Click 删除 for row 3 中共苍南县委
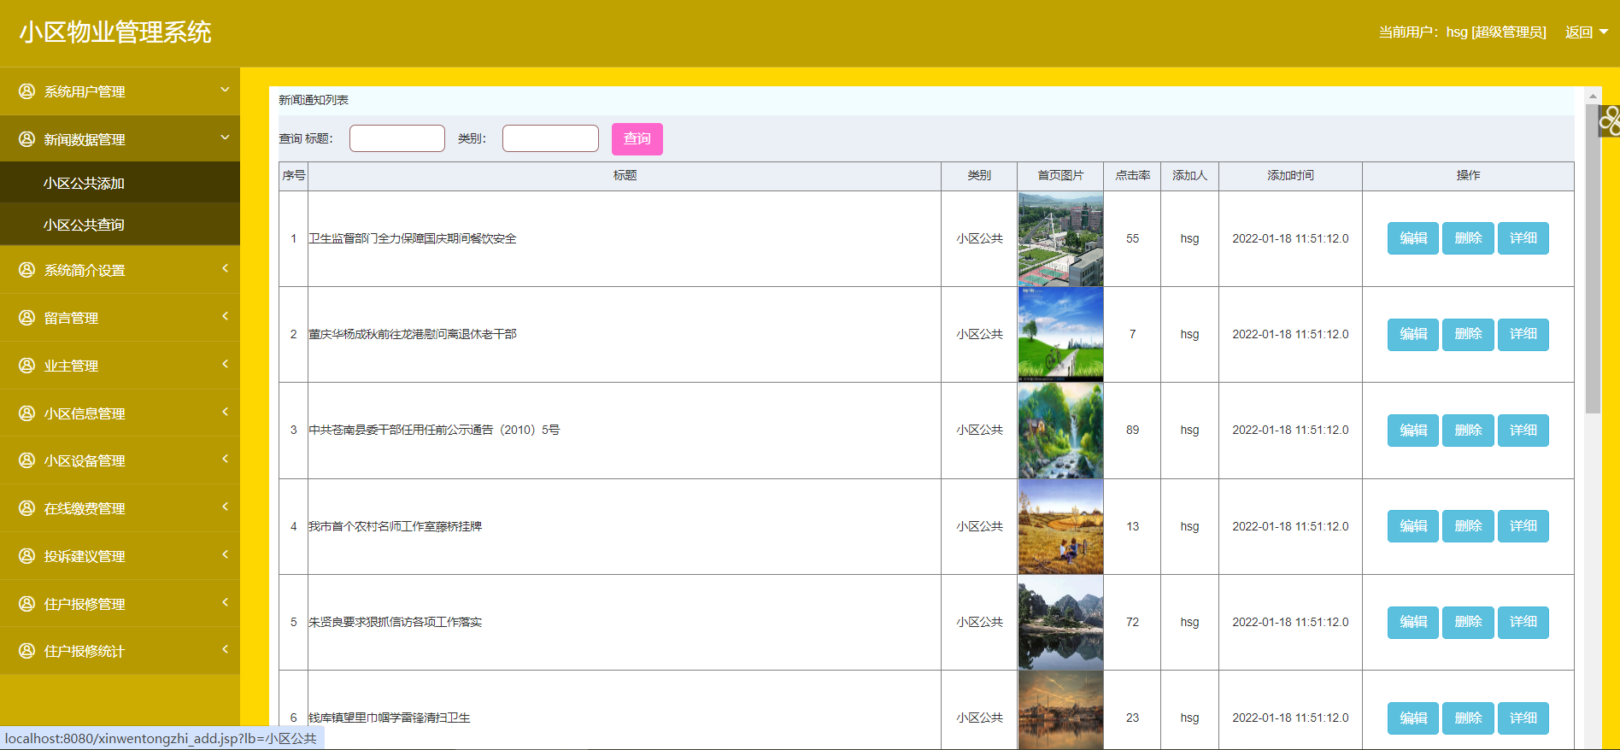The width and height of the screenshot is (1620, 750). coord(1468,431)
